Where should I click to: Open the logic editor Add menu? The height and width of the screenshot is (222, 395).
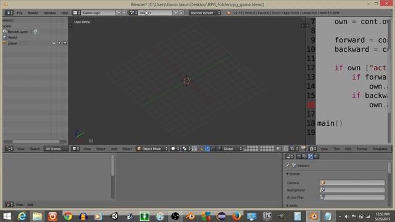[x=30, y=205]
